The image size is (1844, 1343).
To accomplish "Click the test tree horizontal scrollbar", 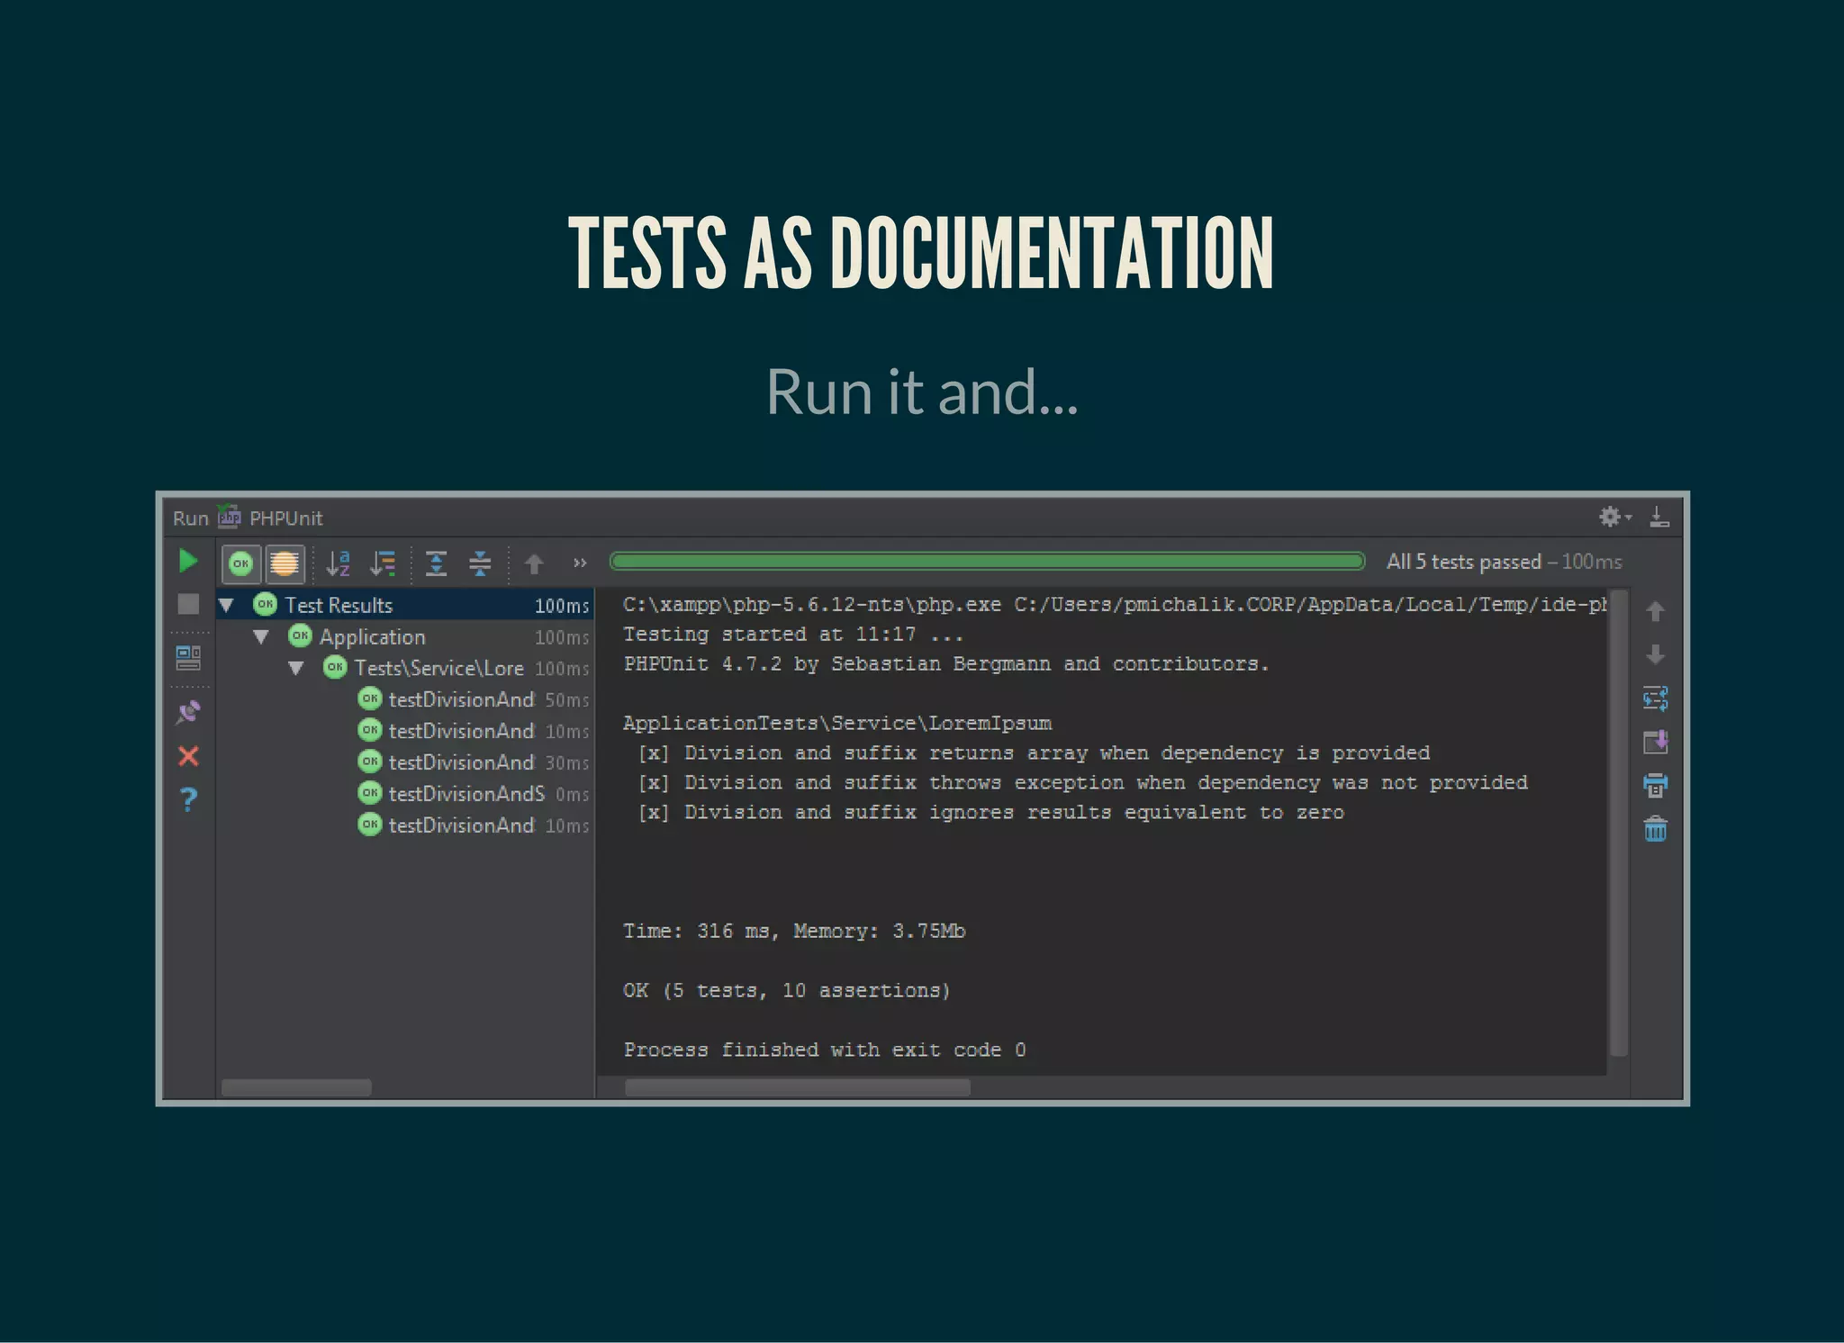I will [x=296, y=1087].
